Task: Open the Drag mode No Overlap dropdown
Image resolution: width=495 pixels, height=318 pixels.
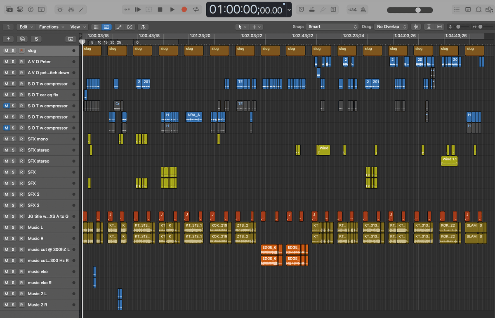Action: [391, 27]
